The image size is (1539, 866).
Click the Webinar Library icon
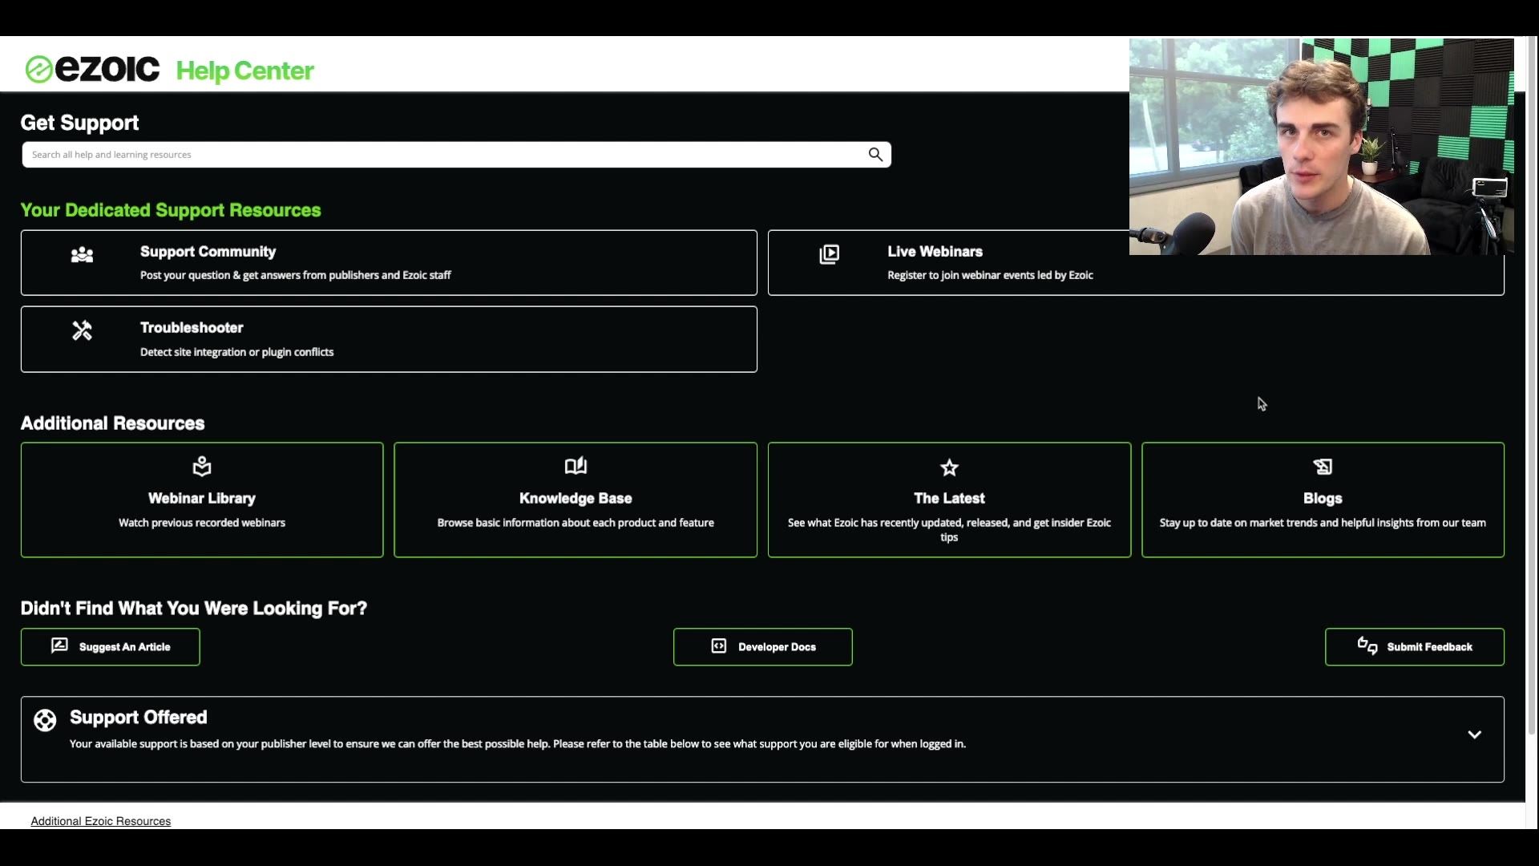(x=202, y=466)
